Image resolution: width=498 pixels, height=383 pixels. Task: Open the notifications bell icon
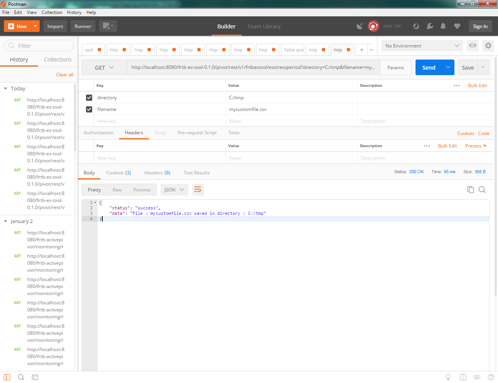[x=443, y=26]
